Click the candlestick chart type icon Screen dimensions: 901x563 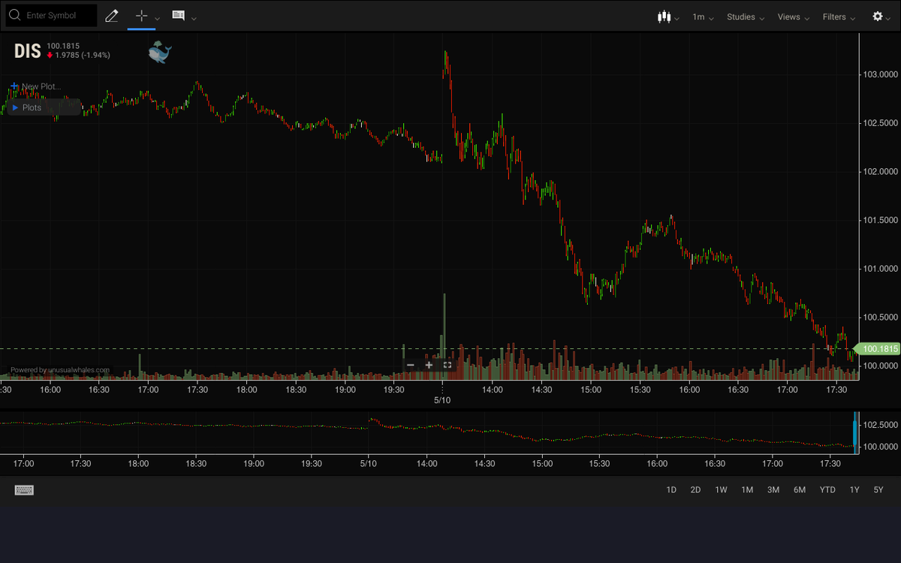click(x=664, y=15)
